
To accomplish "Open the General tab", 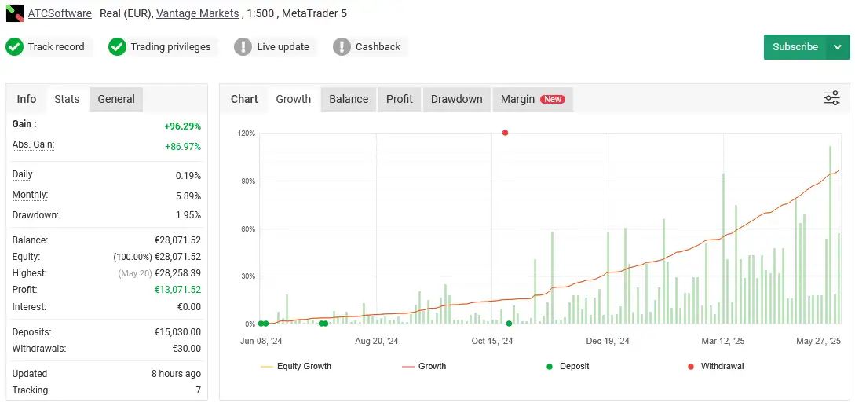I will coord(116,99).
